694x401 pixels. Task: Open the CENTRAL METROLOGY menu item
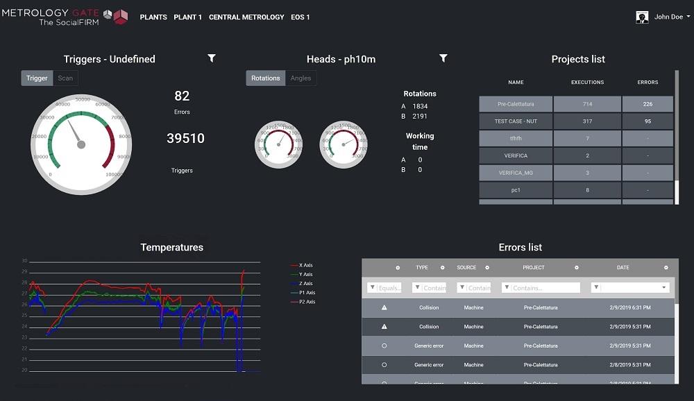tap(246, 17)
